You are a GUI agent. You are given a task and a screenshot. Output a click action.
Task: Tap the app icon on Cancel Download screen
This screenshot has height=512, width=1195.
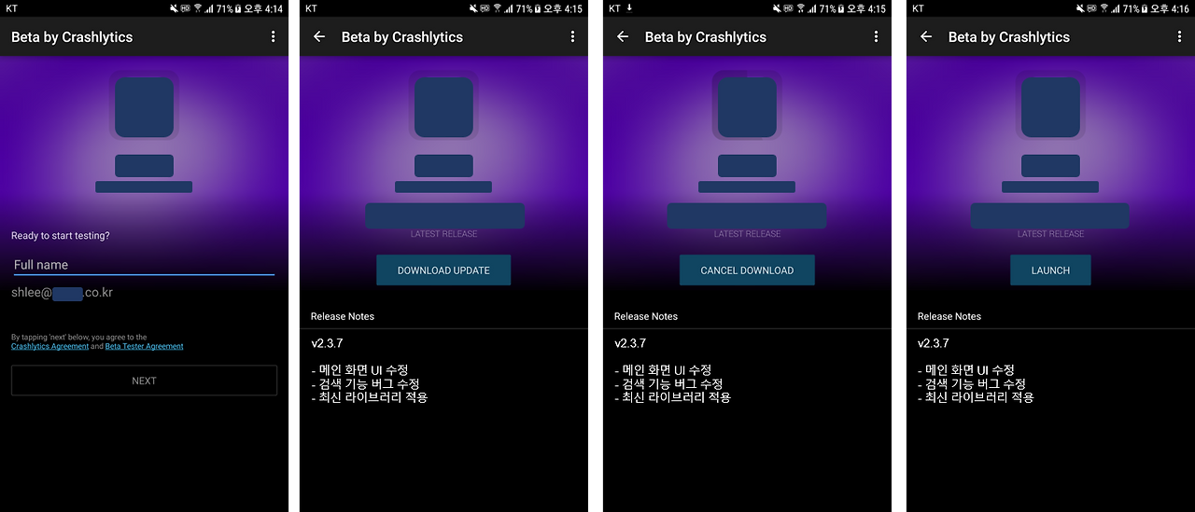747,107
